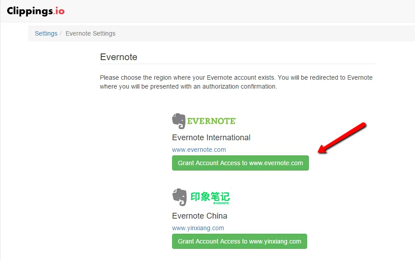Grant Account Access to www.evernote.com
This screenshot has width=415, height=260.
[240, 163]
